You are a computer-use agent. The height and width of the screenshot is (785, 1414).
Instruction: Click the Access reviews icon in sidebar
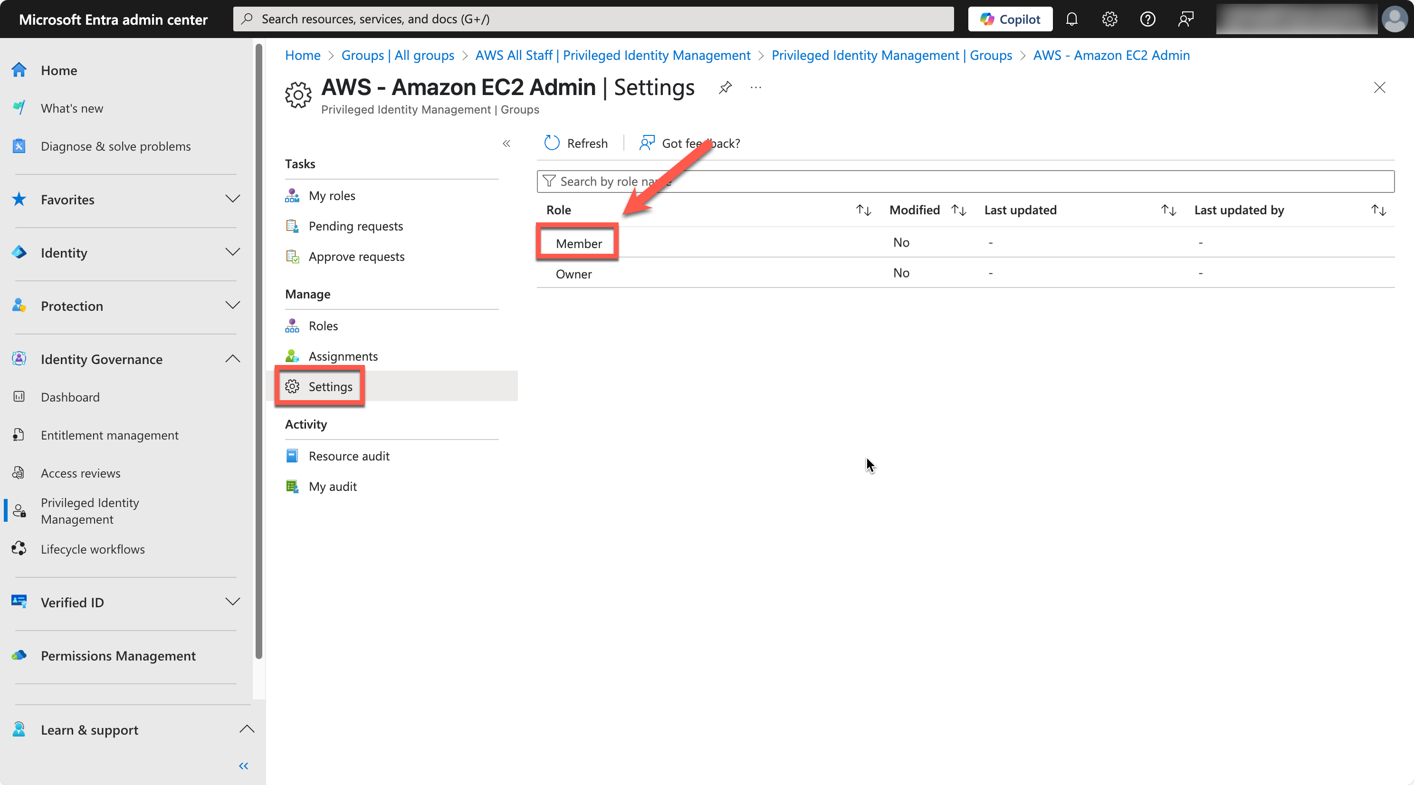pyautogui.click(x=19, y=473)
